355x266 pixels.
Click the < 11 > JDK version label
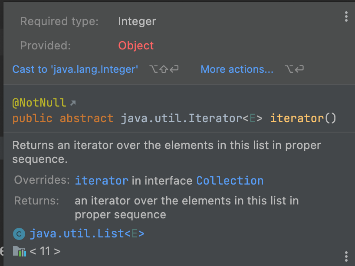(45, 251)
